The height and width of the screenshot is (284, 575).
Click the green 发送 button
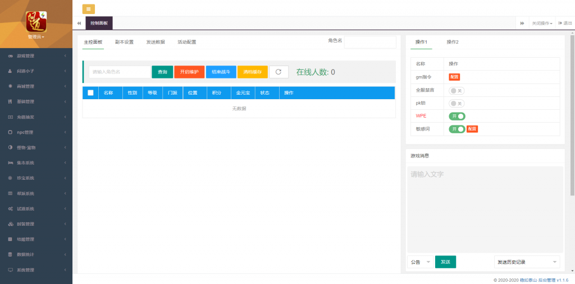(x=445, y=262)
